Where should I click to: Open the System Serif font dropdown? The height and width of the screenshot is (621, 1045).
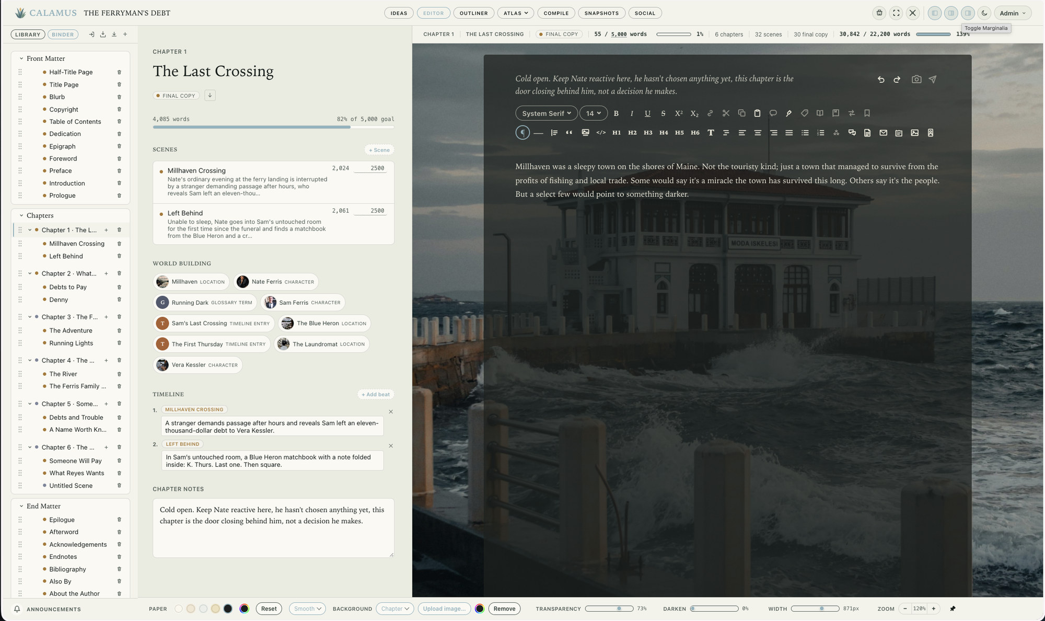[x=547, y=113]
